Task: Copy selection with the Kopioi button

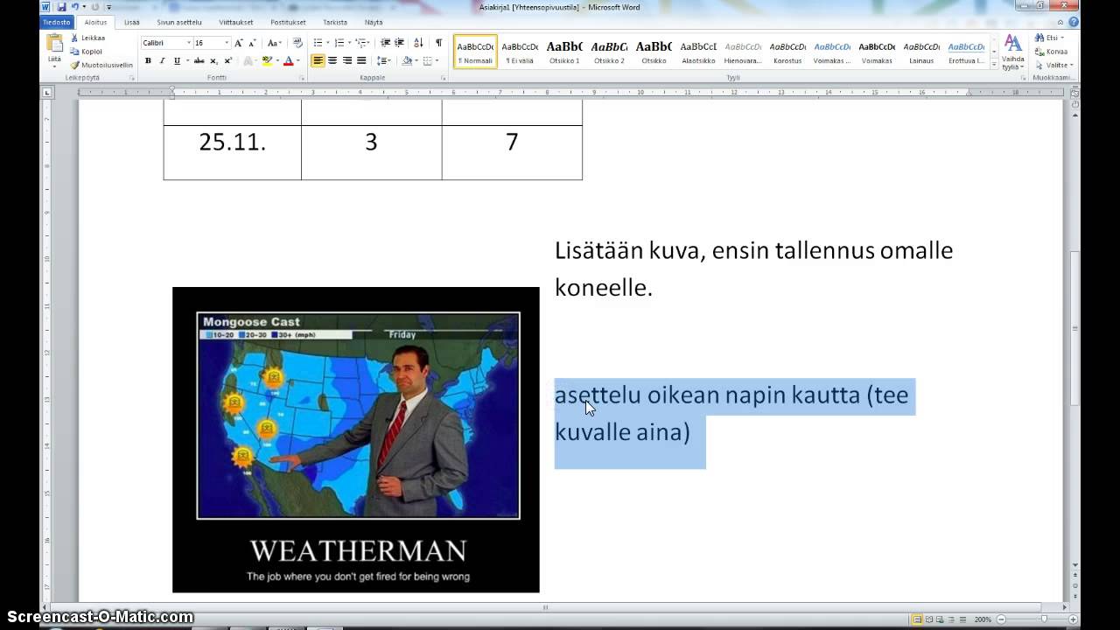Action: pyautogui.click(x=87, y=52)
